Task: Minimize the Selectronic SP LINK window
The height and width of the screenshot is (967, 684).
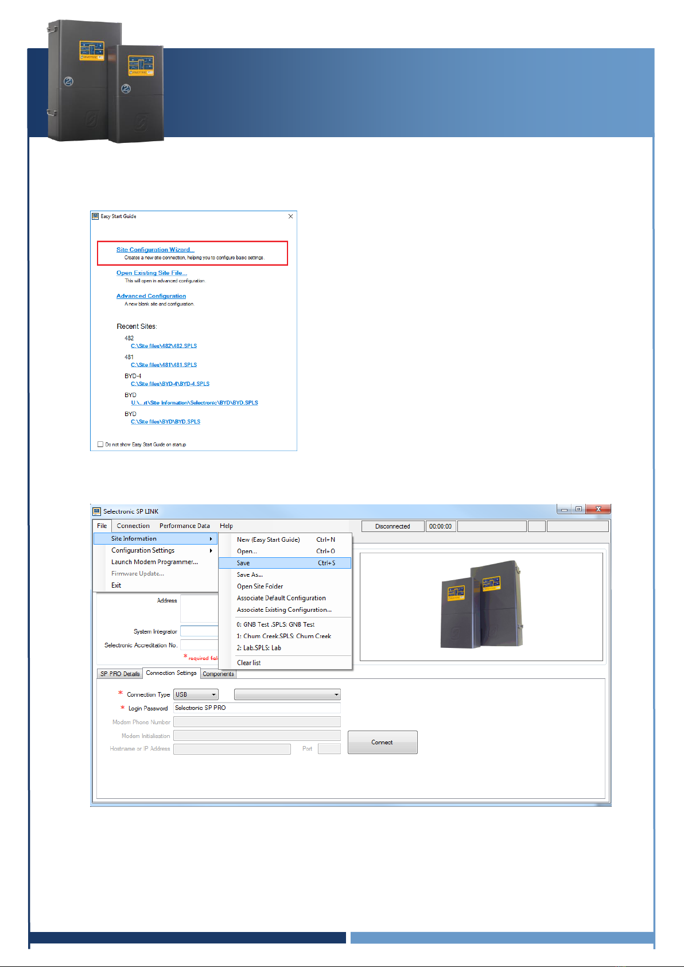Action: point(565,510)
